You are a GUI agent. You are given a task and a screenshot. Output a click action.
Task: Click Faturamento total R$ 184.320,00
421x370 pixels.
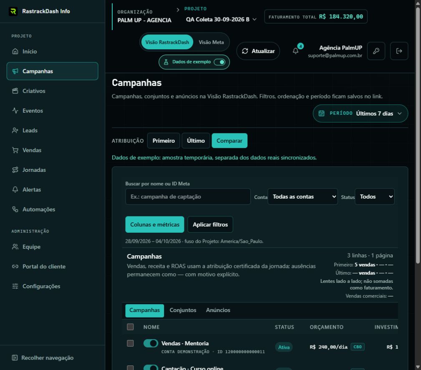coord(316,17)
